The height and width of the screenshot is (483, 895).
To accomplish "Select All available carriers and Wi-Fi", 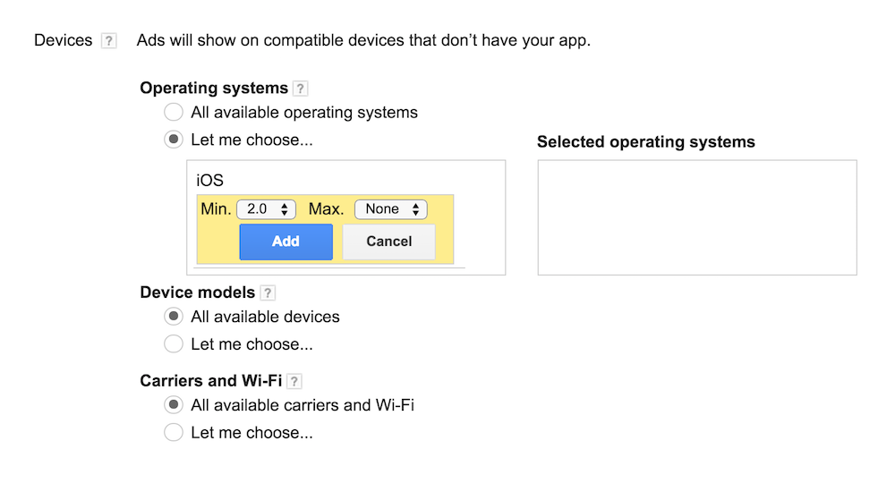I will (x=174, y=405).
